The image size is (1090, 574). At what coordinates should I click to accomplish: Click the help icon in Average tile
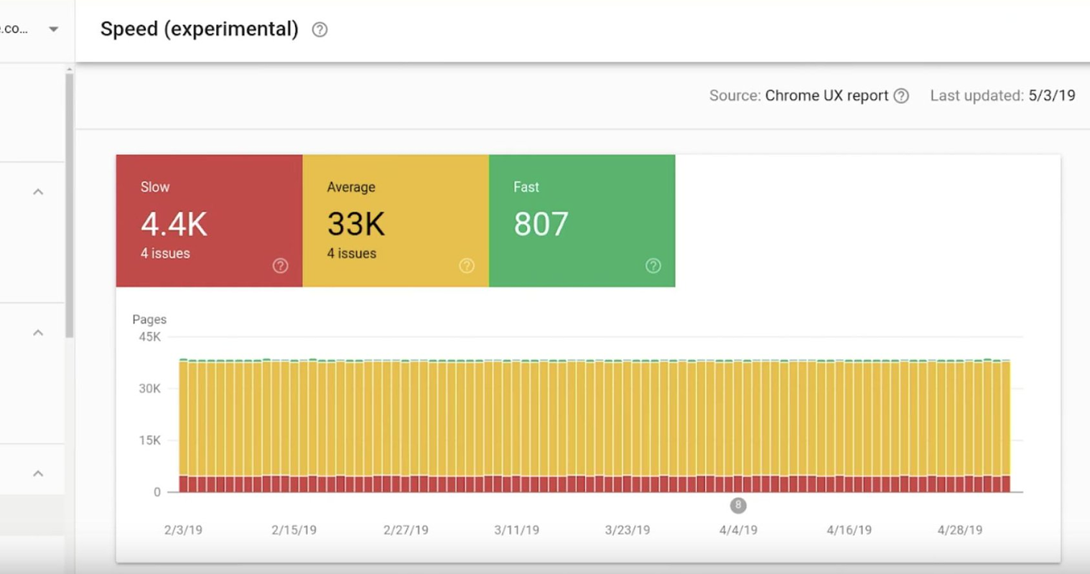(x=467, y=265)
